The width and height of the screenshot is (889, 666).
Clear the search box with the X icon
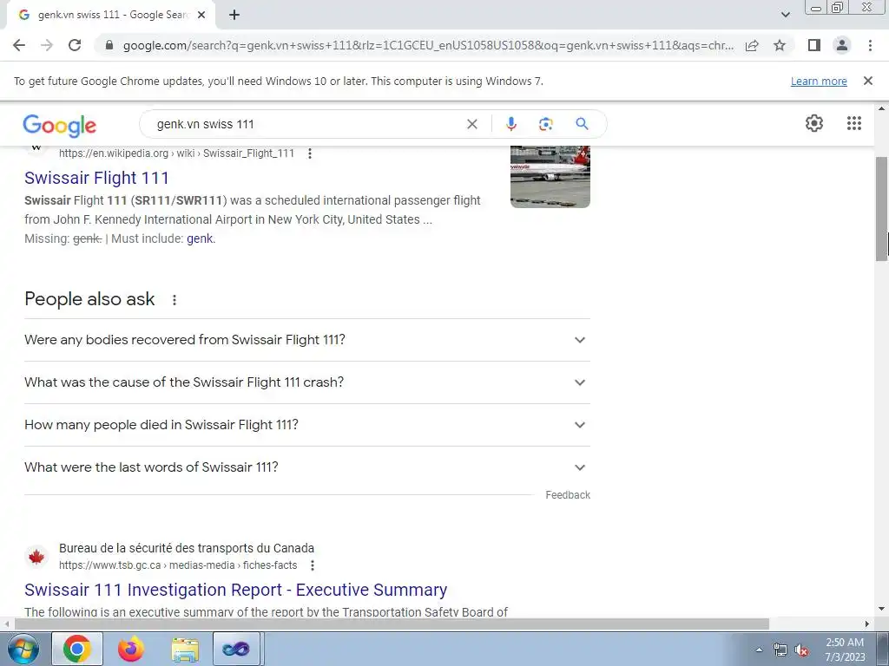pyautogui.click(x=471, y=124)
